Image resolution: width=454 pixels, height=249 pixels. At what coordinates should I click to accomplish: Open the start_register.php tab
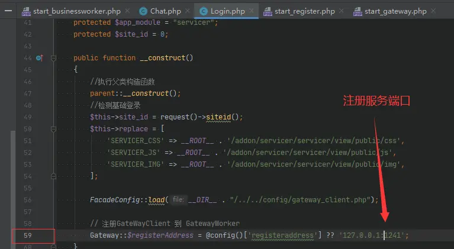click(304, 11)
